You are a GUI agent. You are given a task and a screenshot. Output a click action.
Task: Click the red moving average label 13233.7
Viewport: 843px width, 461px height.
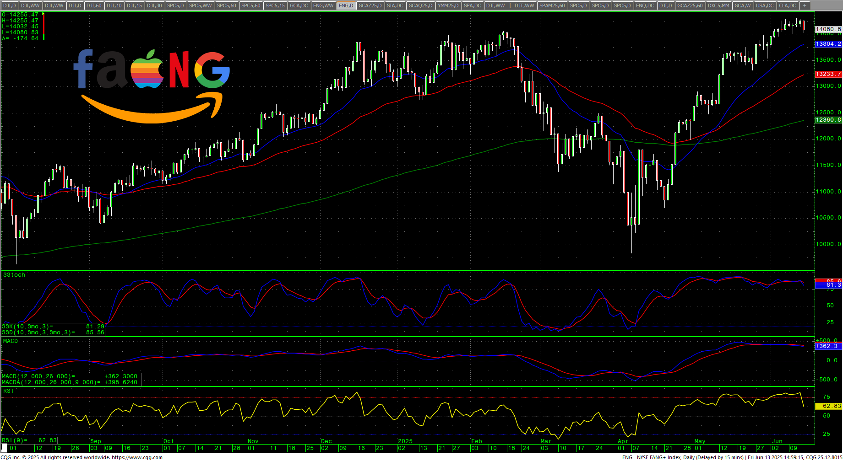point(828,74)
